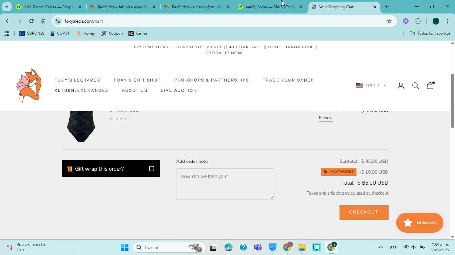This screenshot has height=255, width=455.
Task: Click the order note text area
Action: coord(225,184)
